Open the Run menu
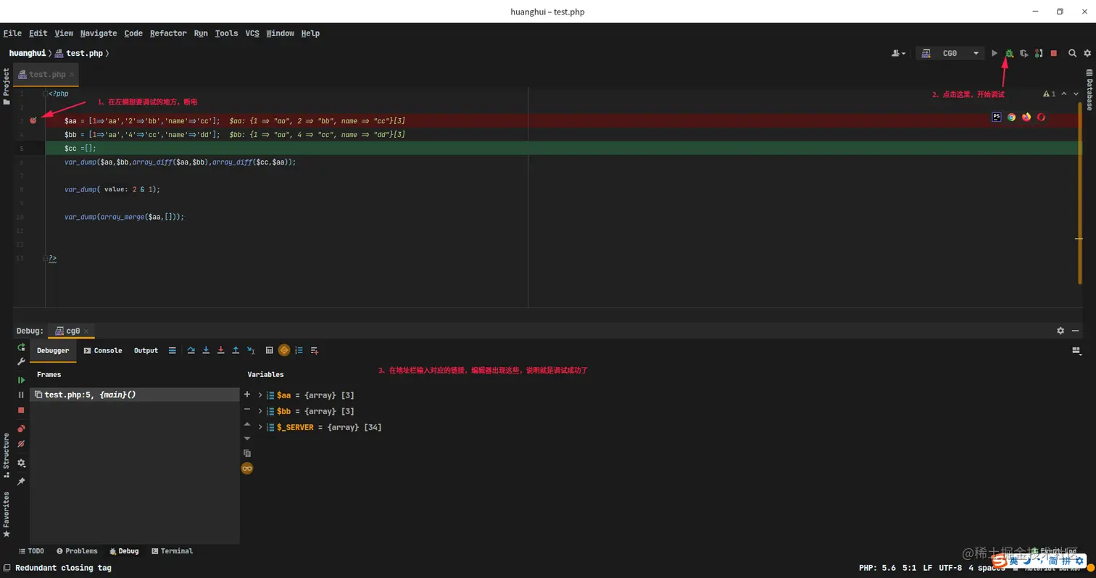 pos(201,33)
